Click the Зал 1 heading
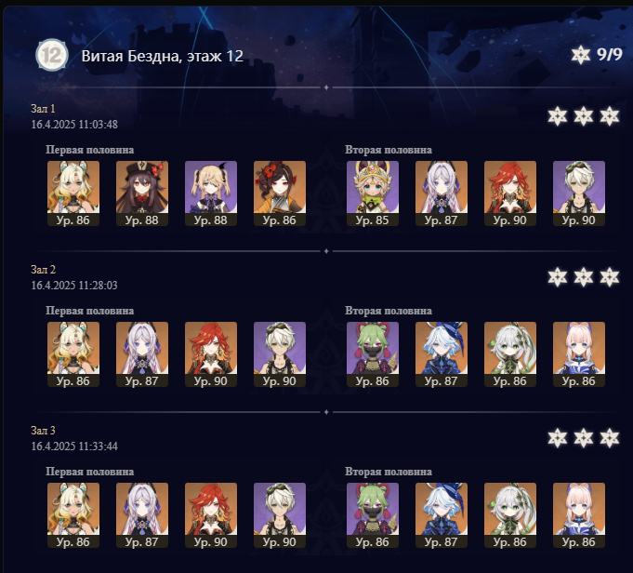The width and height of the screenshot is (633, 573). coord(43,109)
